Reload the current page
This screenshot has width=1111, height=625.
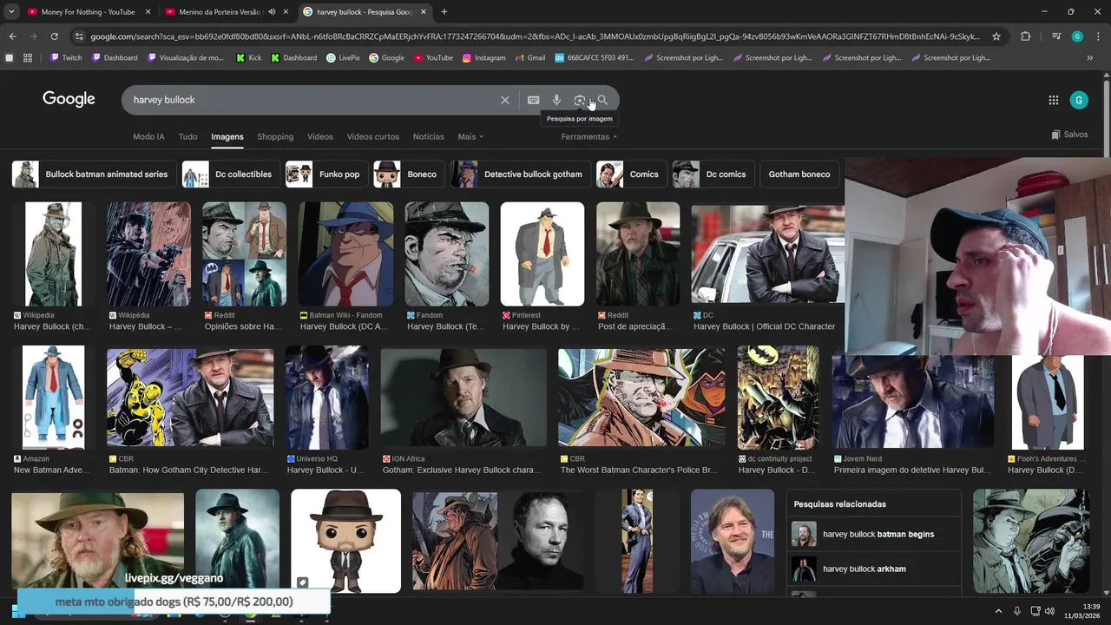(54, 36)
